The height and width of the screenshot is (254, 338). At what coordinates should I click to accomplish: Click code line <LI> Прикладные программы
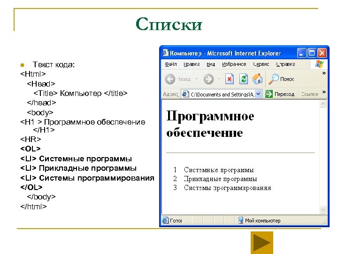[78, 168]
